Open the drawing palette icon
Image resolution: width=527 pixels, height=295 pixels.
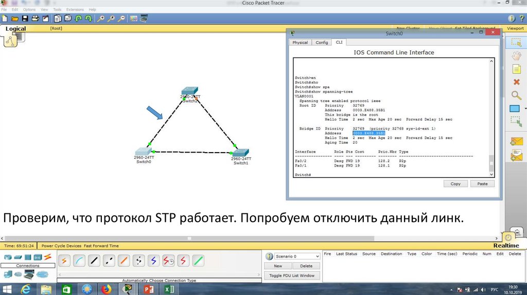pyautogui.click(x=134, y=19)
